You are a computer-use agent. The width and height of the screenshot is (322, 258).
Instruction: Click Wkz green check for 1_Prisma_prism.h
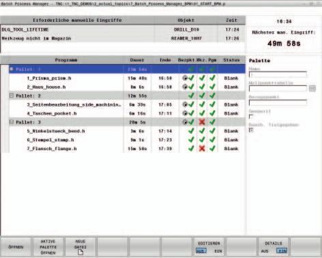pyautogui.click(x=202, y=78)
